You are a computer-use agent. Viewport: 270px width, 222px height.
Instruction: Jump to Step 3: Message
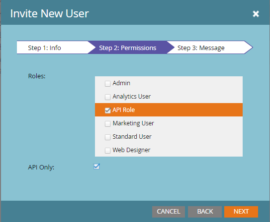[209, 48]
